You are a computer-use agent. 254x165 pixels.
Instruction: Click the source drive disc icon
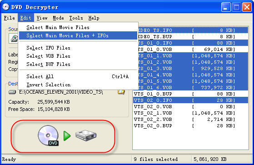click(x=14, y=39)
